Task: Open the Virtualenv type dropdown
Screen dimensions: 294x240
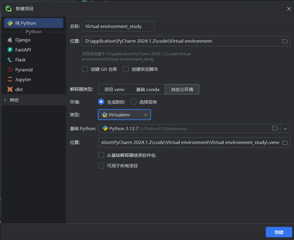Action: pos(124,115)
